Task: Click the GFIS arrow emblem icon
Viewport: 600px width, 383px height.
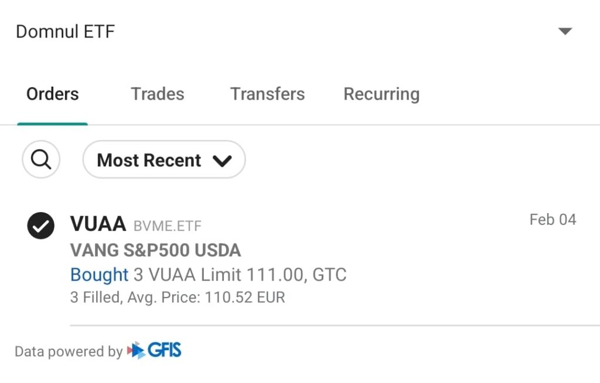Action: point(136,351)
